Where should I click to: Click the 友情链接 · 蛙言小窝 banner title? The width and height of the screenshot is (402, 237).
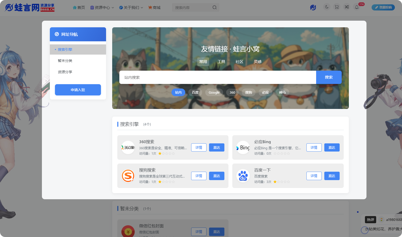[230, 49]
